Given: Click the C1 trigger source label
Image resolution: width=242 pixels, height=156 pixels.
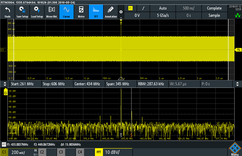Looking at the screenshot, I should [131, 8].
